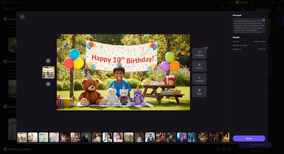Image resolution: width=284 pixels, height=154 pixels.
Task: Open the black-and-white couple thumbnail
Action: tap(86, 137)
